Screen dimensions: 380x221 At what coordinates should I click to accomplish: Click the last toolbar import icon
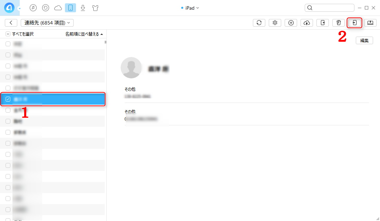click(x=370, y=22)
